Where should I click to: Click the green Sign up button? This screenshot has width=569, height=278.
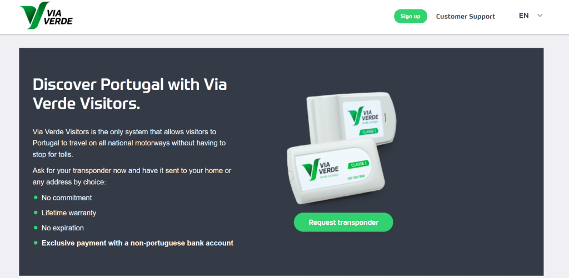[411, 16]
